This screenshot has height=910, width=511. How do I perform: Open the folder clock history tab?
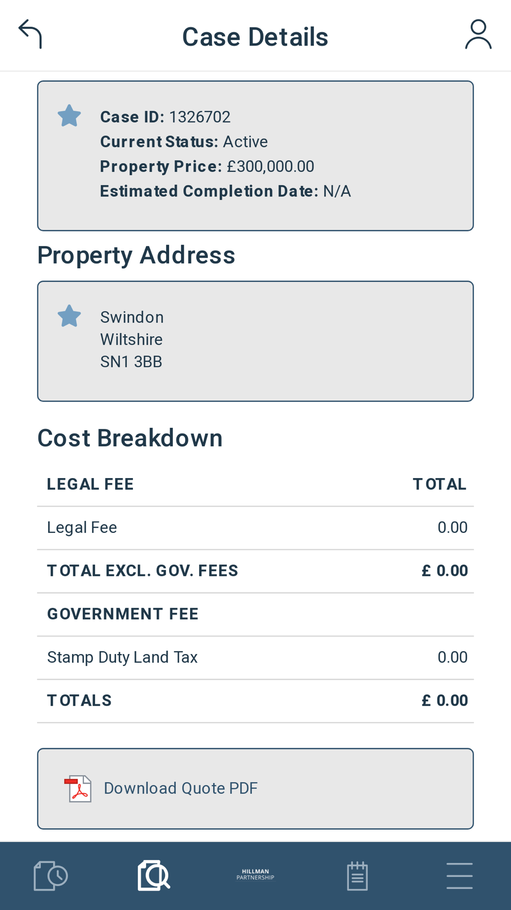click(51, 876)
